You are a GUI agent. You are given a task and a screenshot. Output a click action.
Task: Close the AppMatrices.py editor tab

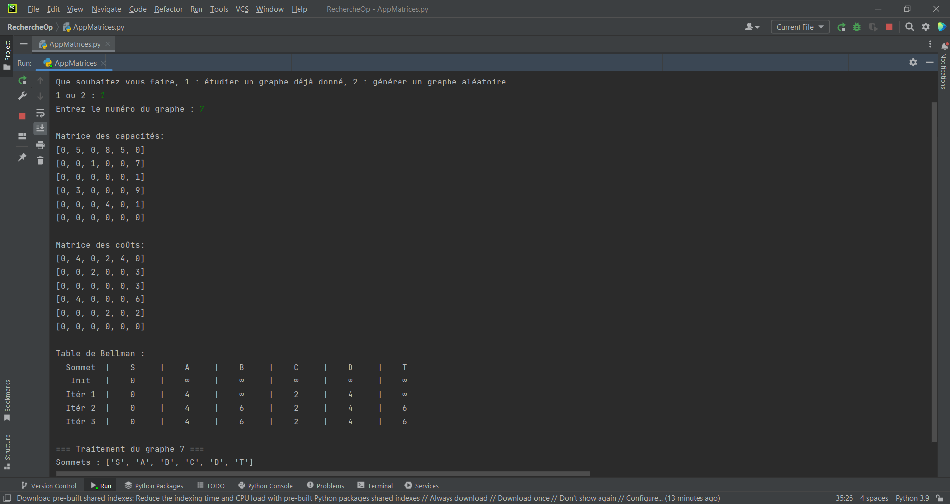pyautogui.click(x=108, y=44)
